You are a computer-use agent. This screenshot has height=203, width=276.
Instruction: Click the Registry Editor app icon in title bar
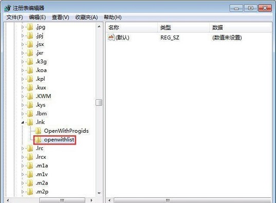coord(8,8)
